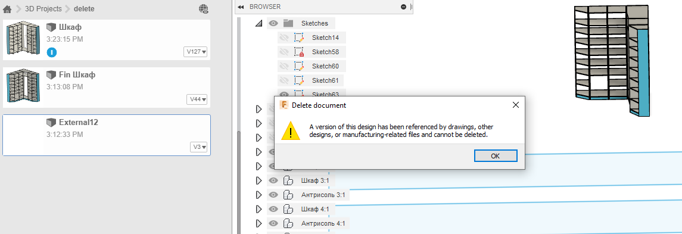Screen dimensions: 682x234
Task: Collapse the Sketches tree node
Action: 259,23
